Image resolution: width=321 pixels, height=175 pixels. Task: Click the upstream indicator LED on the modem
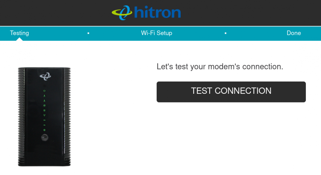(44, 100)
